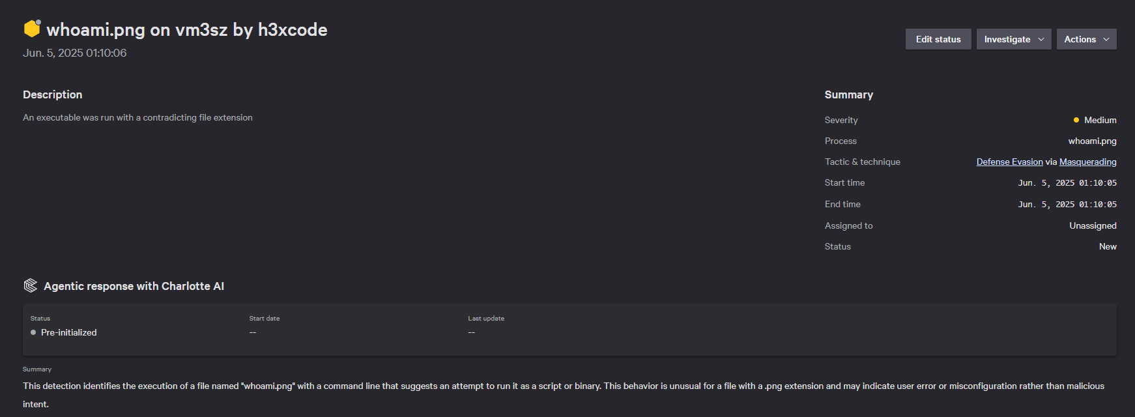Open the Masquerading technique link
Image resolution: width=1135 pixels, height=417 pixels.
tap(1087, 162)
